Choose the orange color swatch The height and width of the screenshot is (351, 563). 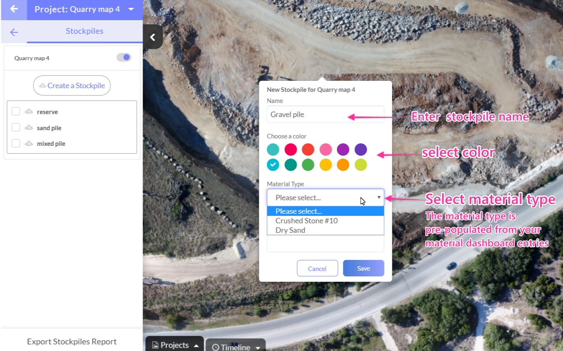(x=343, y=165)
